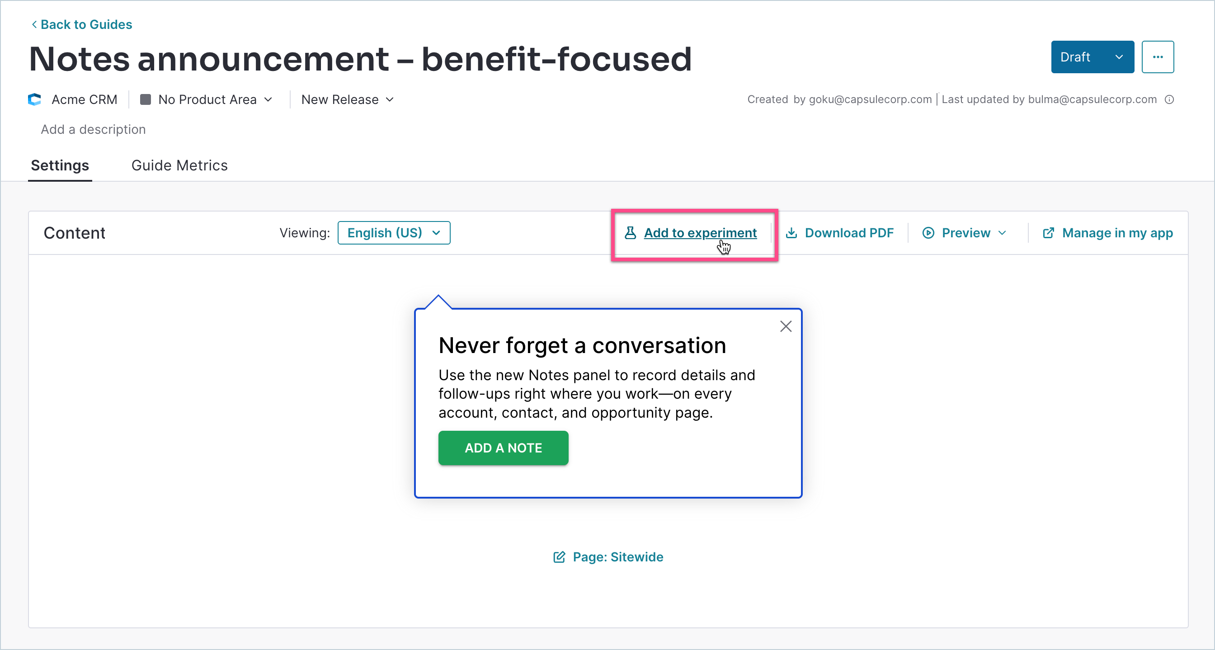Expand the Preview chevron menu
Screen dimensions: 1215x650
coord(1002,232)
